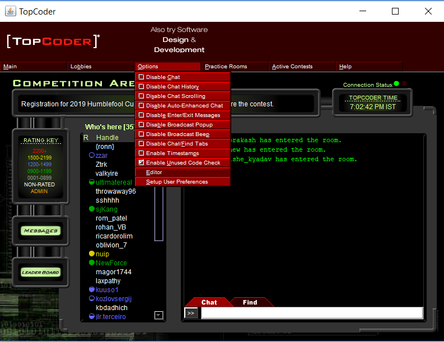Viewport: 444px width, 342px height.
Task: Switch to the Find tab
Action: (250, 302)
